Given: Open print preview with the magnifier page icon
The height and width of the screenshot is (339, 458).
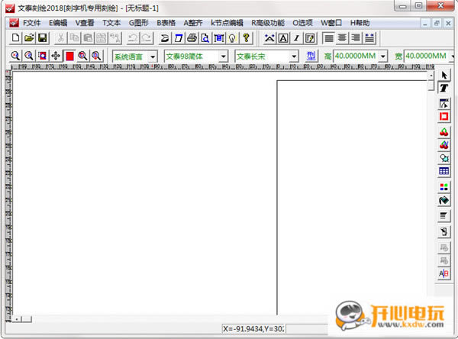Looking at the screenshot, I should 205,38.
